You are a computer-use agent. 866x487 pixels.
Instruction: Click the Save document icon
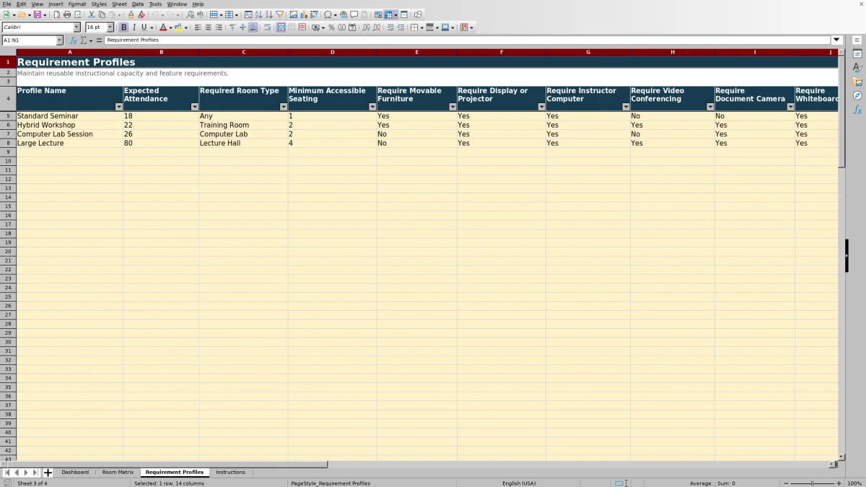38,14
